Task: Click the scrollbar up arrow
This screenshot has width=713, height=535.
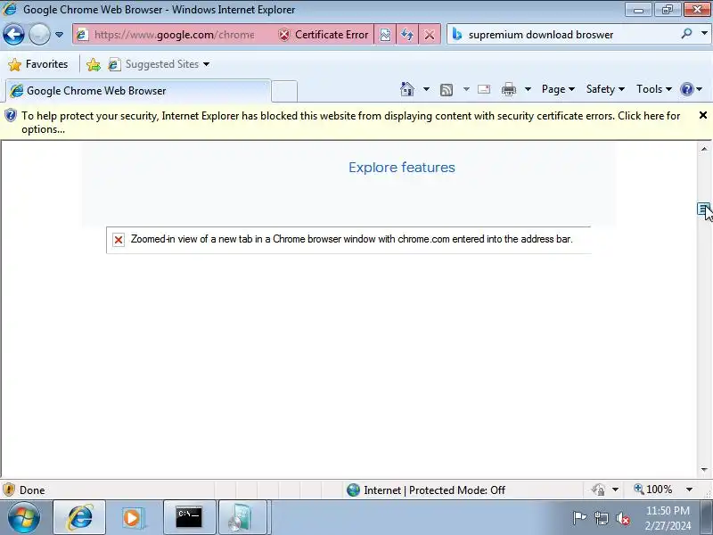Action: click(x=704, y=149)
